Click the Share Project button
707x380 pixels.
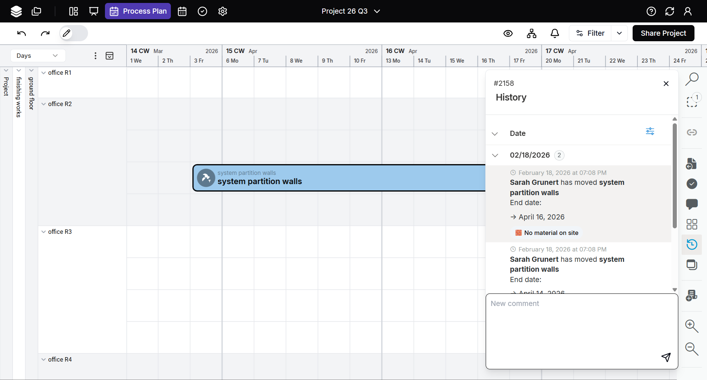pyautogui.click(x=663, y=33)
